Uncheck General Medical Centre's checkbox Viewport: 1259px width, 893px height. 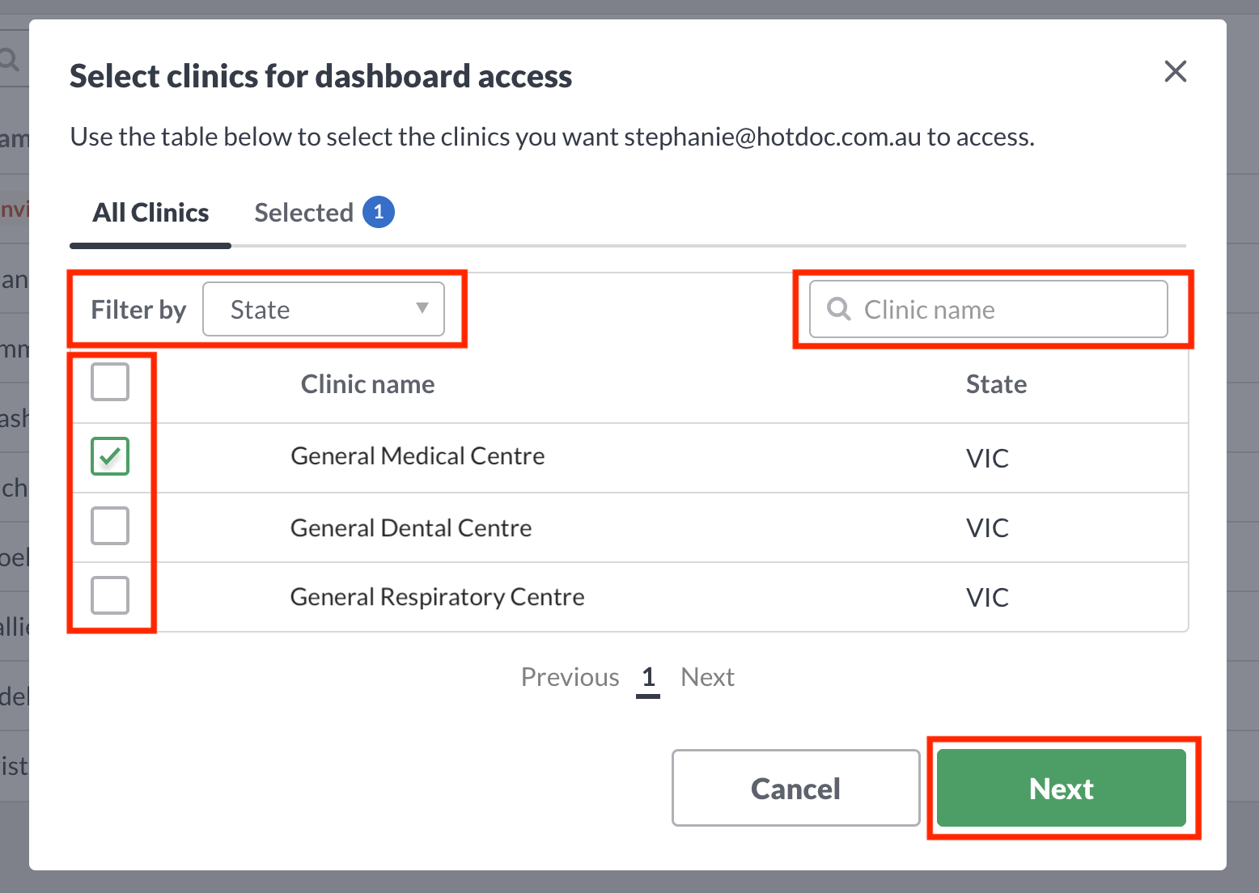[x=109, y=456]
